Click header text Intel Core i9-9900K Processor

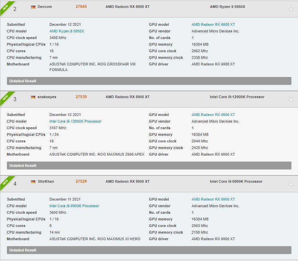pos(236,181)
